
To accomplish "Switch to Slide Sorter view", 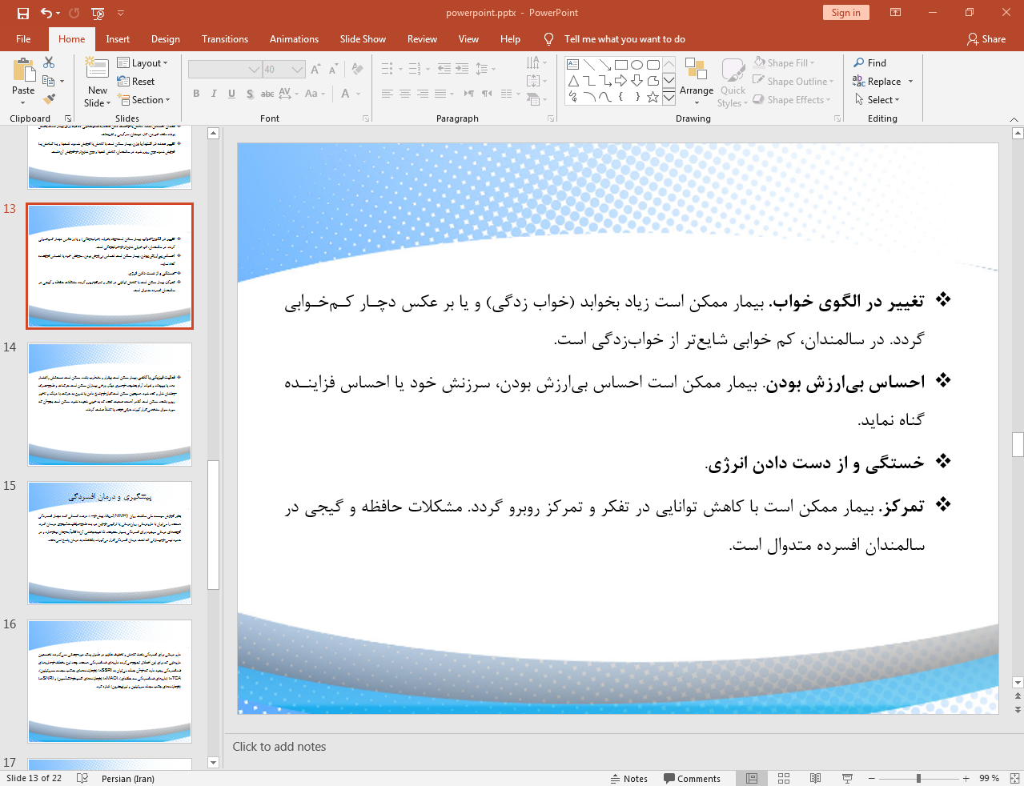I will [x=784, y=778].
